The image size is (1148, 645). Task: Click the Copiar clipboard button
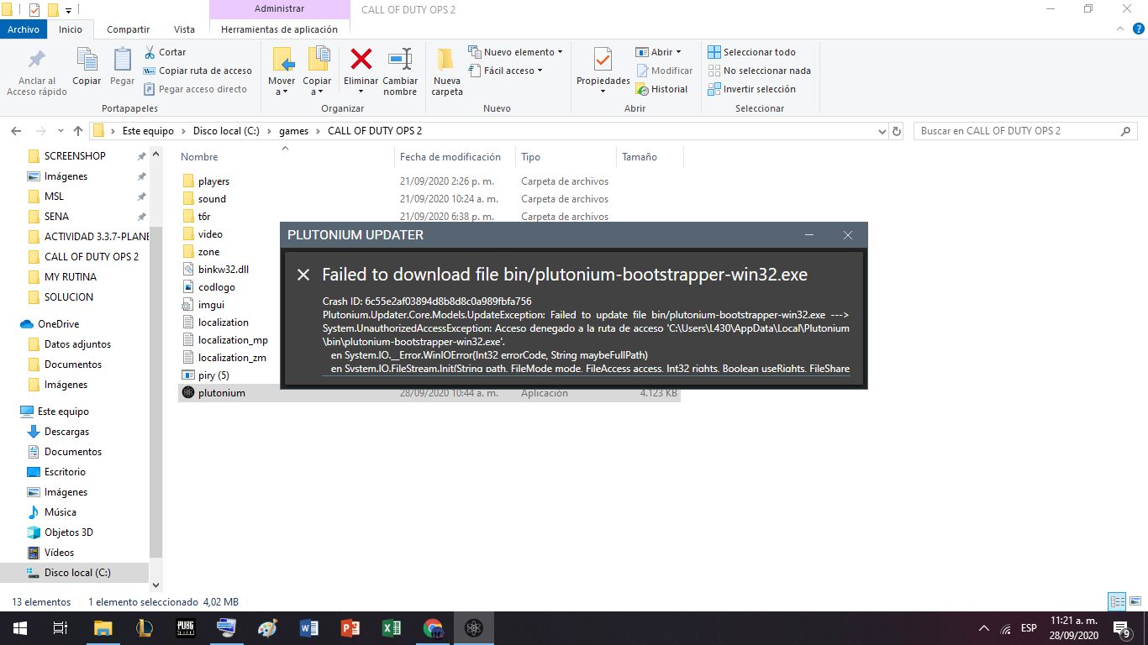[x=87, y=67]
